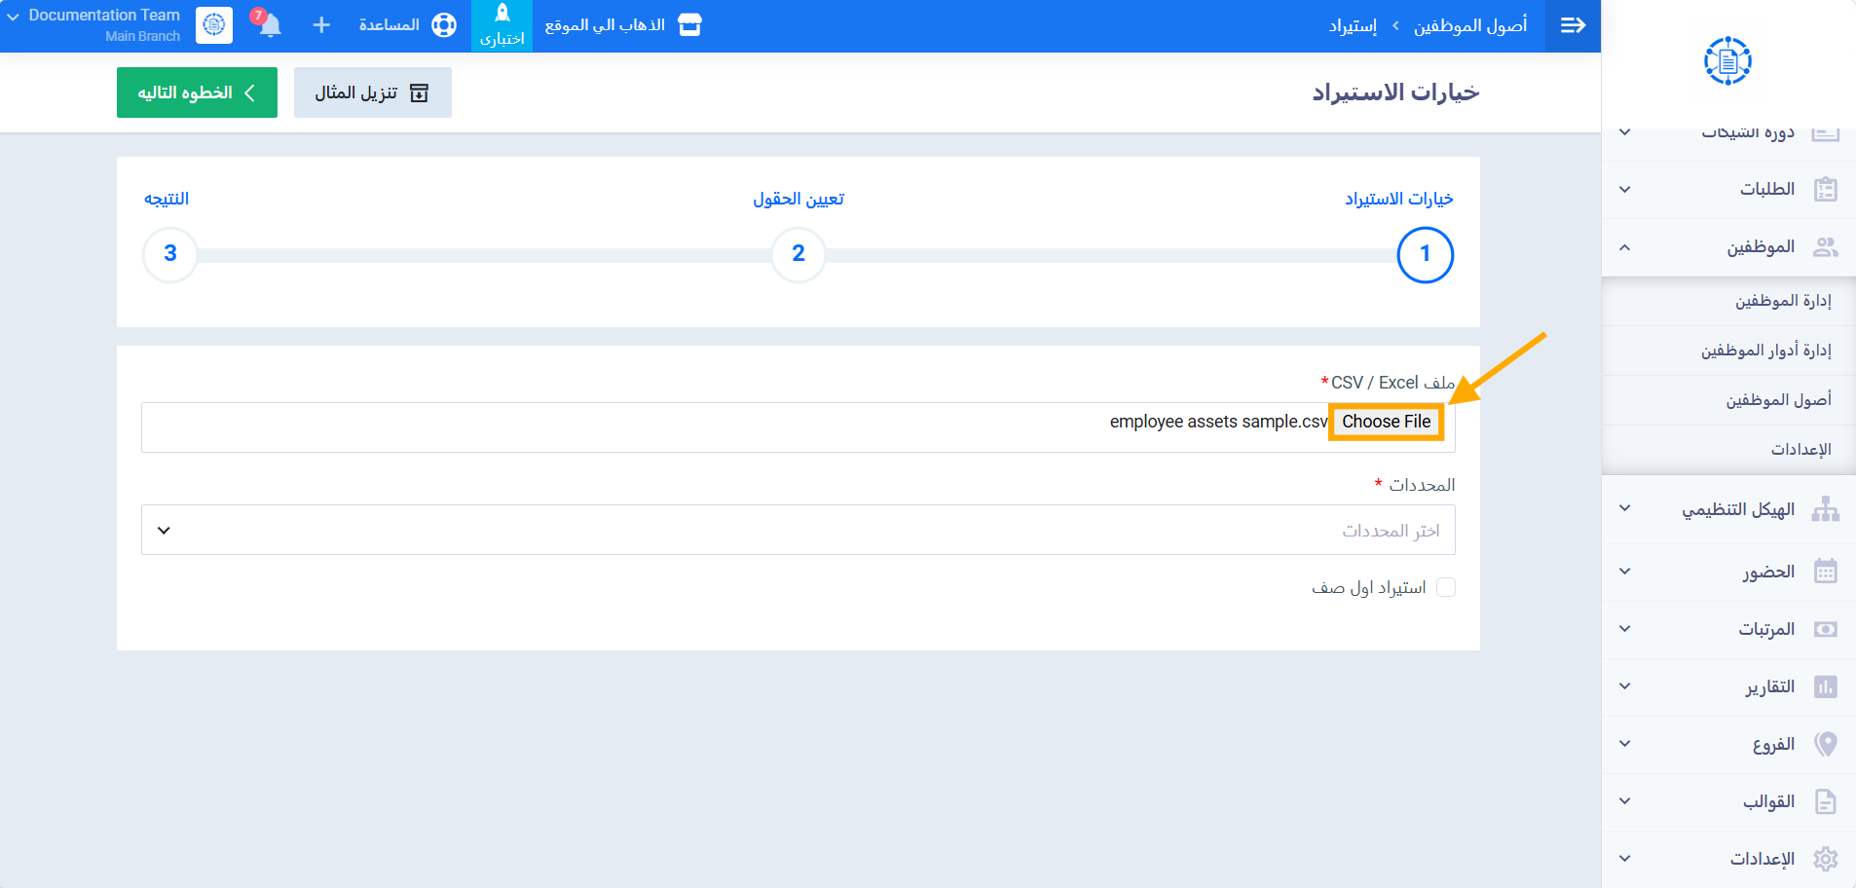Click the النتيجة step label
1856x888 pixels.
(167, 199)
